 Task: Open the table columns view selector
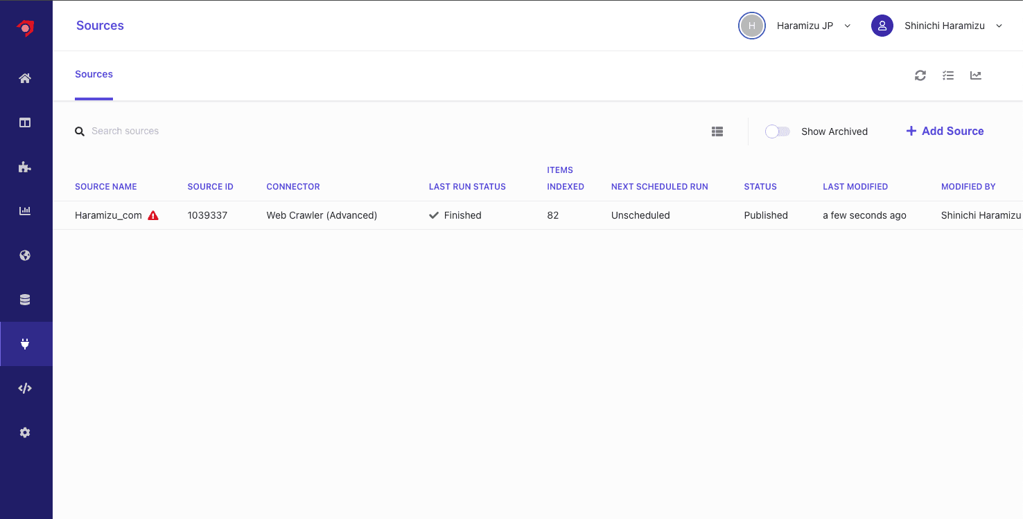point(717,131)
